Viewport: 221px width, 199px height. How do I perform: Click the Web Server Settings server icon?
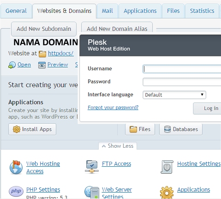[92, 192]
